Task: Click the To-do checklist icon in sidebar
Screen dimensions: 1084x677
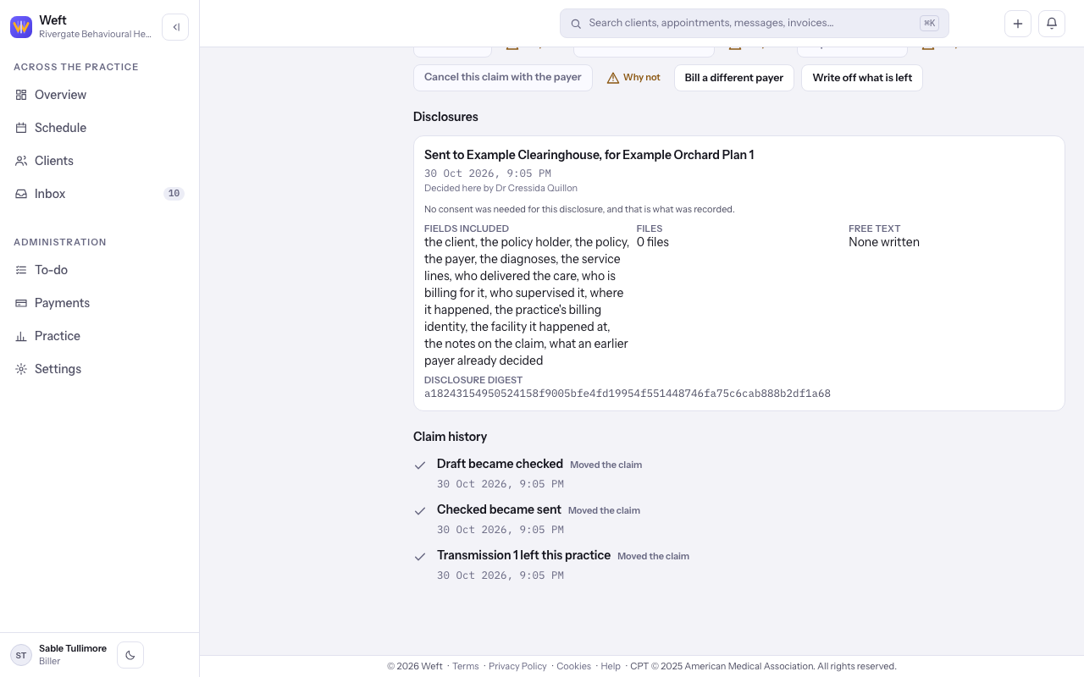Action: point(21,270)
